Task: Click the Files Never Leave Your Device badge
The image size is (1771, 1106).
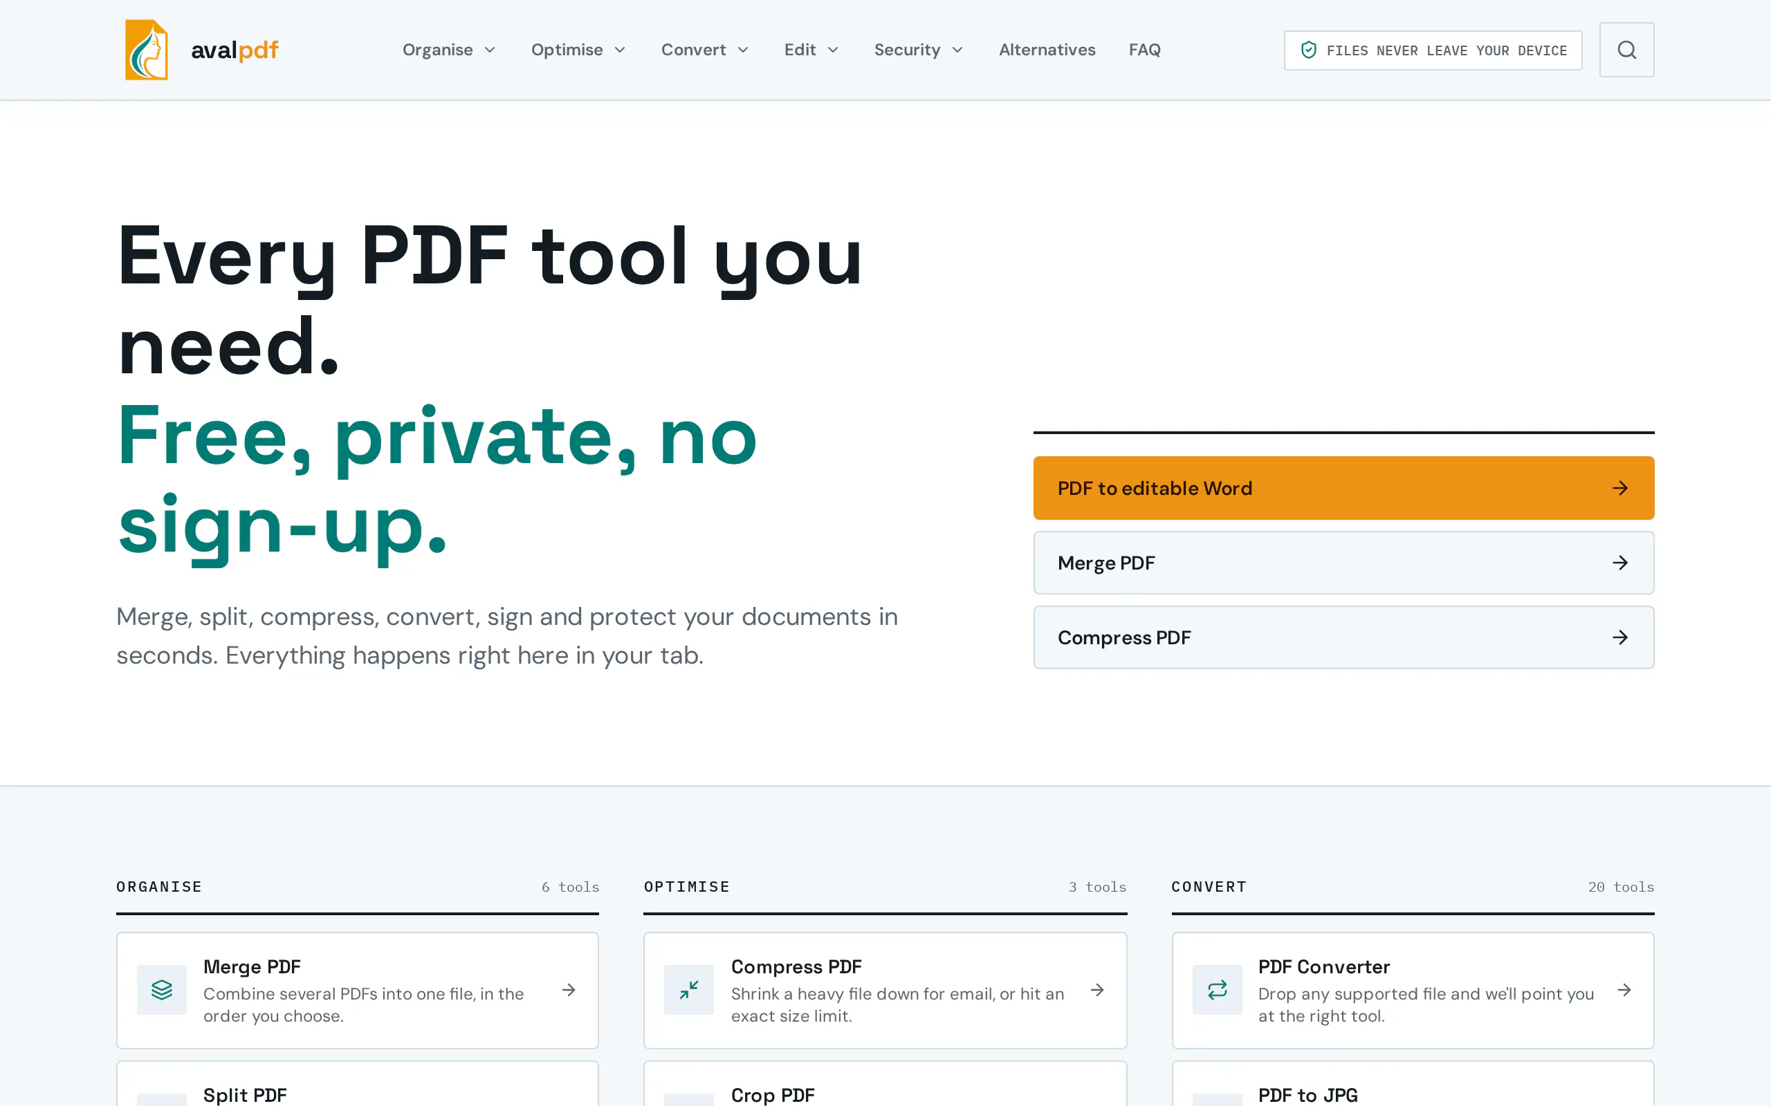Action: pos(1433,50)
